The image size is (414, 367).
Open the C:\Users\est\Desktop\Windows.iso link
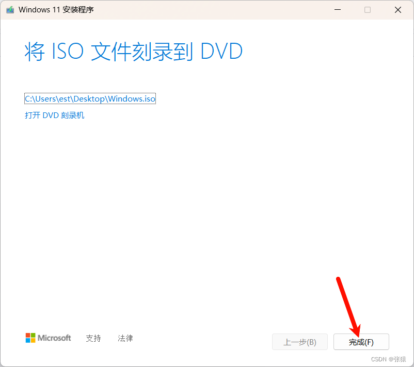[90, 98]
